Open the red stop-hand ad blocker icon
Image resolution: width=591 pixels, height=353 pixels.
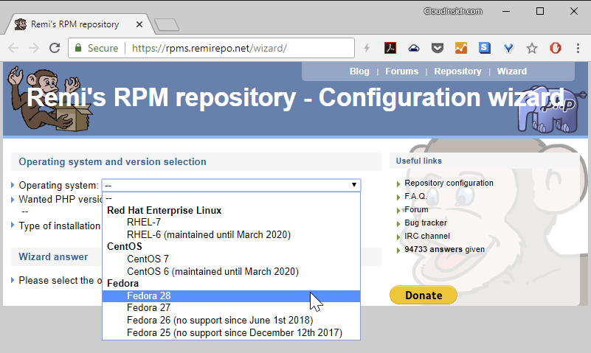(x=555, y=48)
